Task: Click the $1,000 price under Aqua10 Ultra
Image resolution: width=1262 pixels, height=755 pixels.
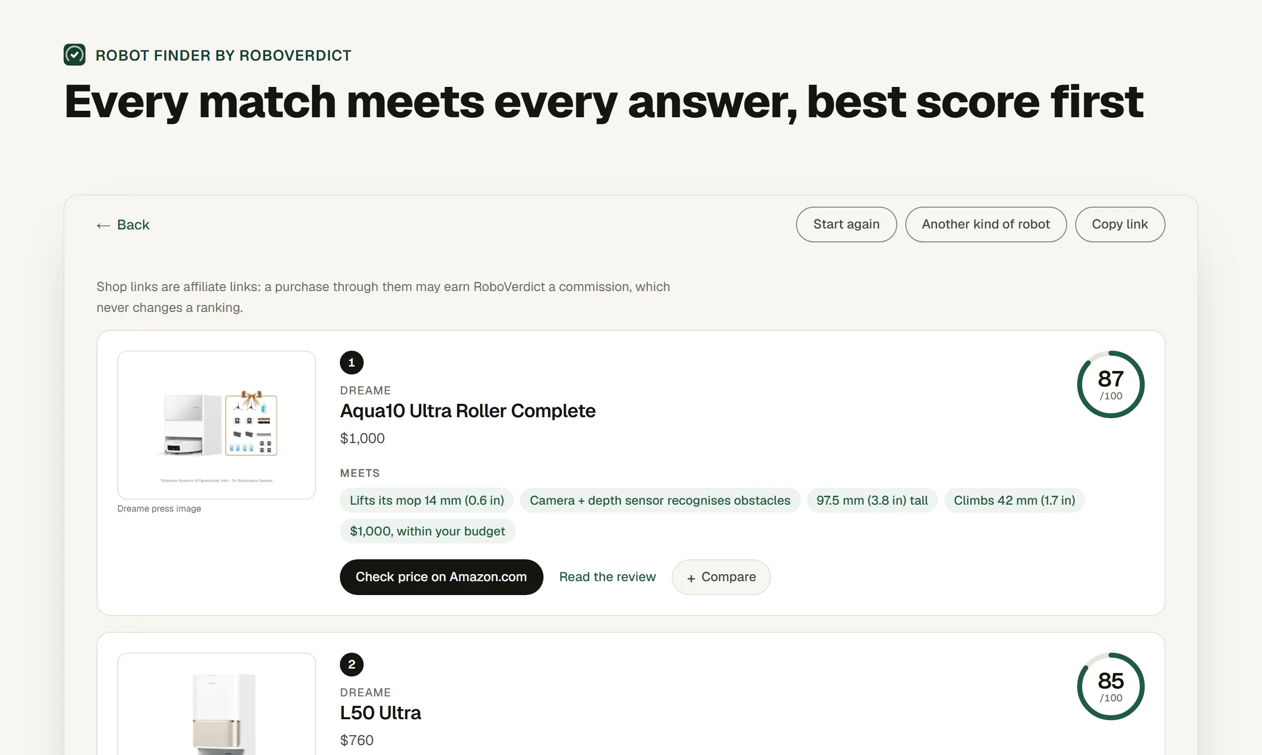Action: click(362, 439)
